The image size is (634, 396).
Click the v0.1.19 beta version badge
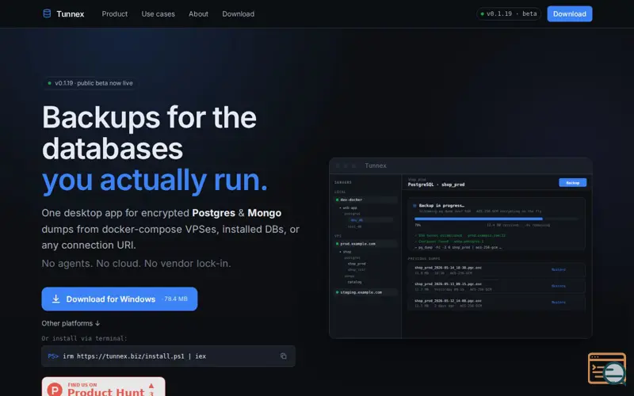[x=509, y=13]
